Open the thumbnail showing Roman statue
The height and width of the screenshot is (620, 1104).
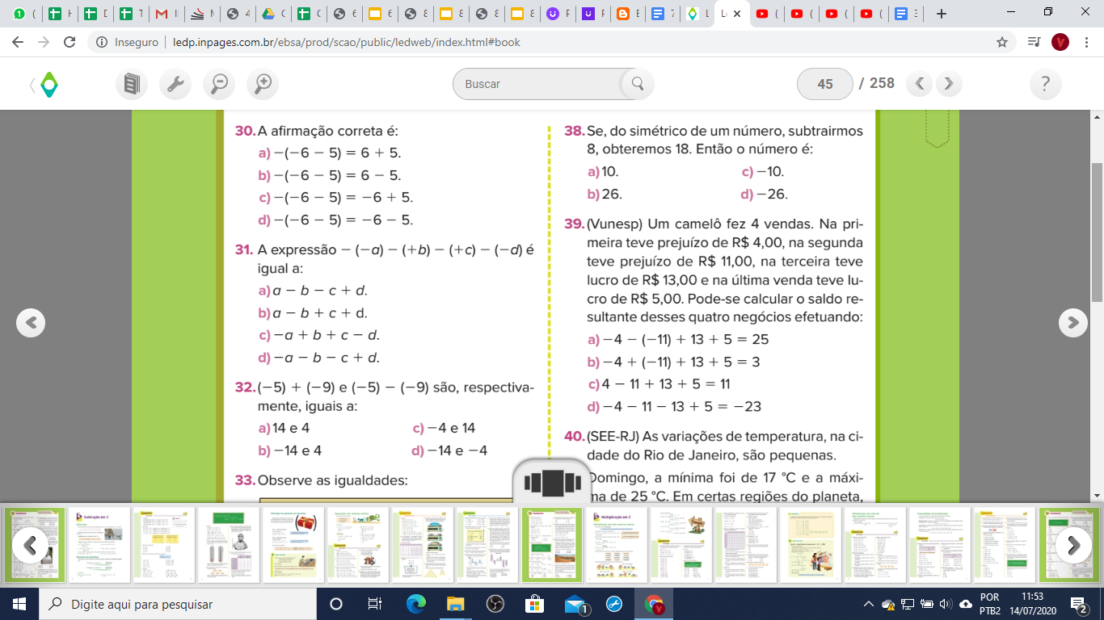(x=229, y=545)
